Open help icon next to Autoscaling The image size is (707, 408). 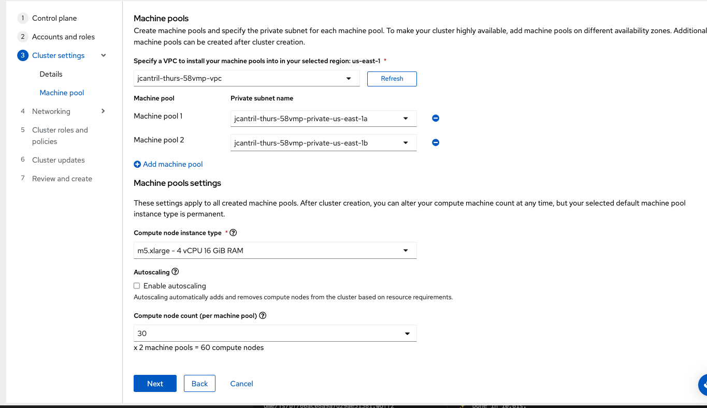(x=175, y=272)
